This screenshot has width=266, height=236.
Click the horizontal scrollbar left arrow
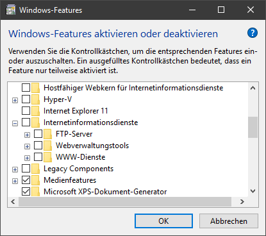tap(13, 201)
